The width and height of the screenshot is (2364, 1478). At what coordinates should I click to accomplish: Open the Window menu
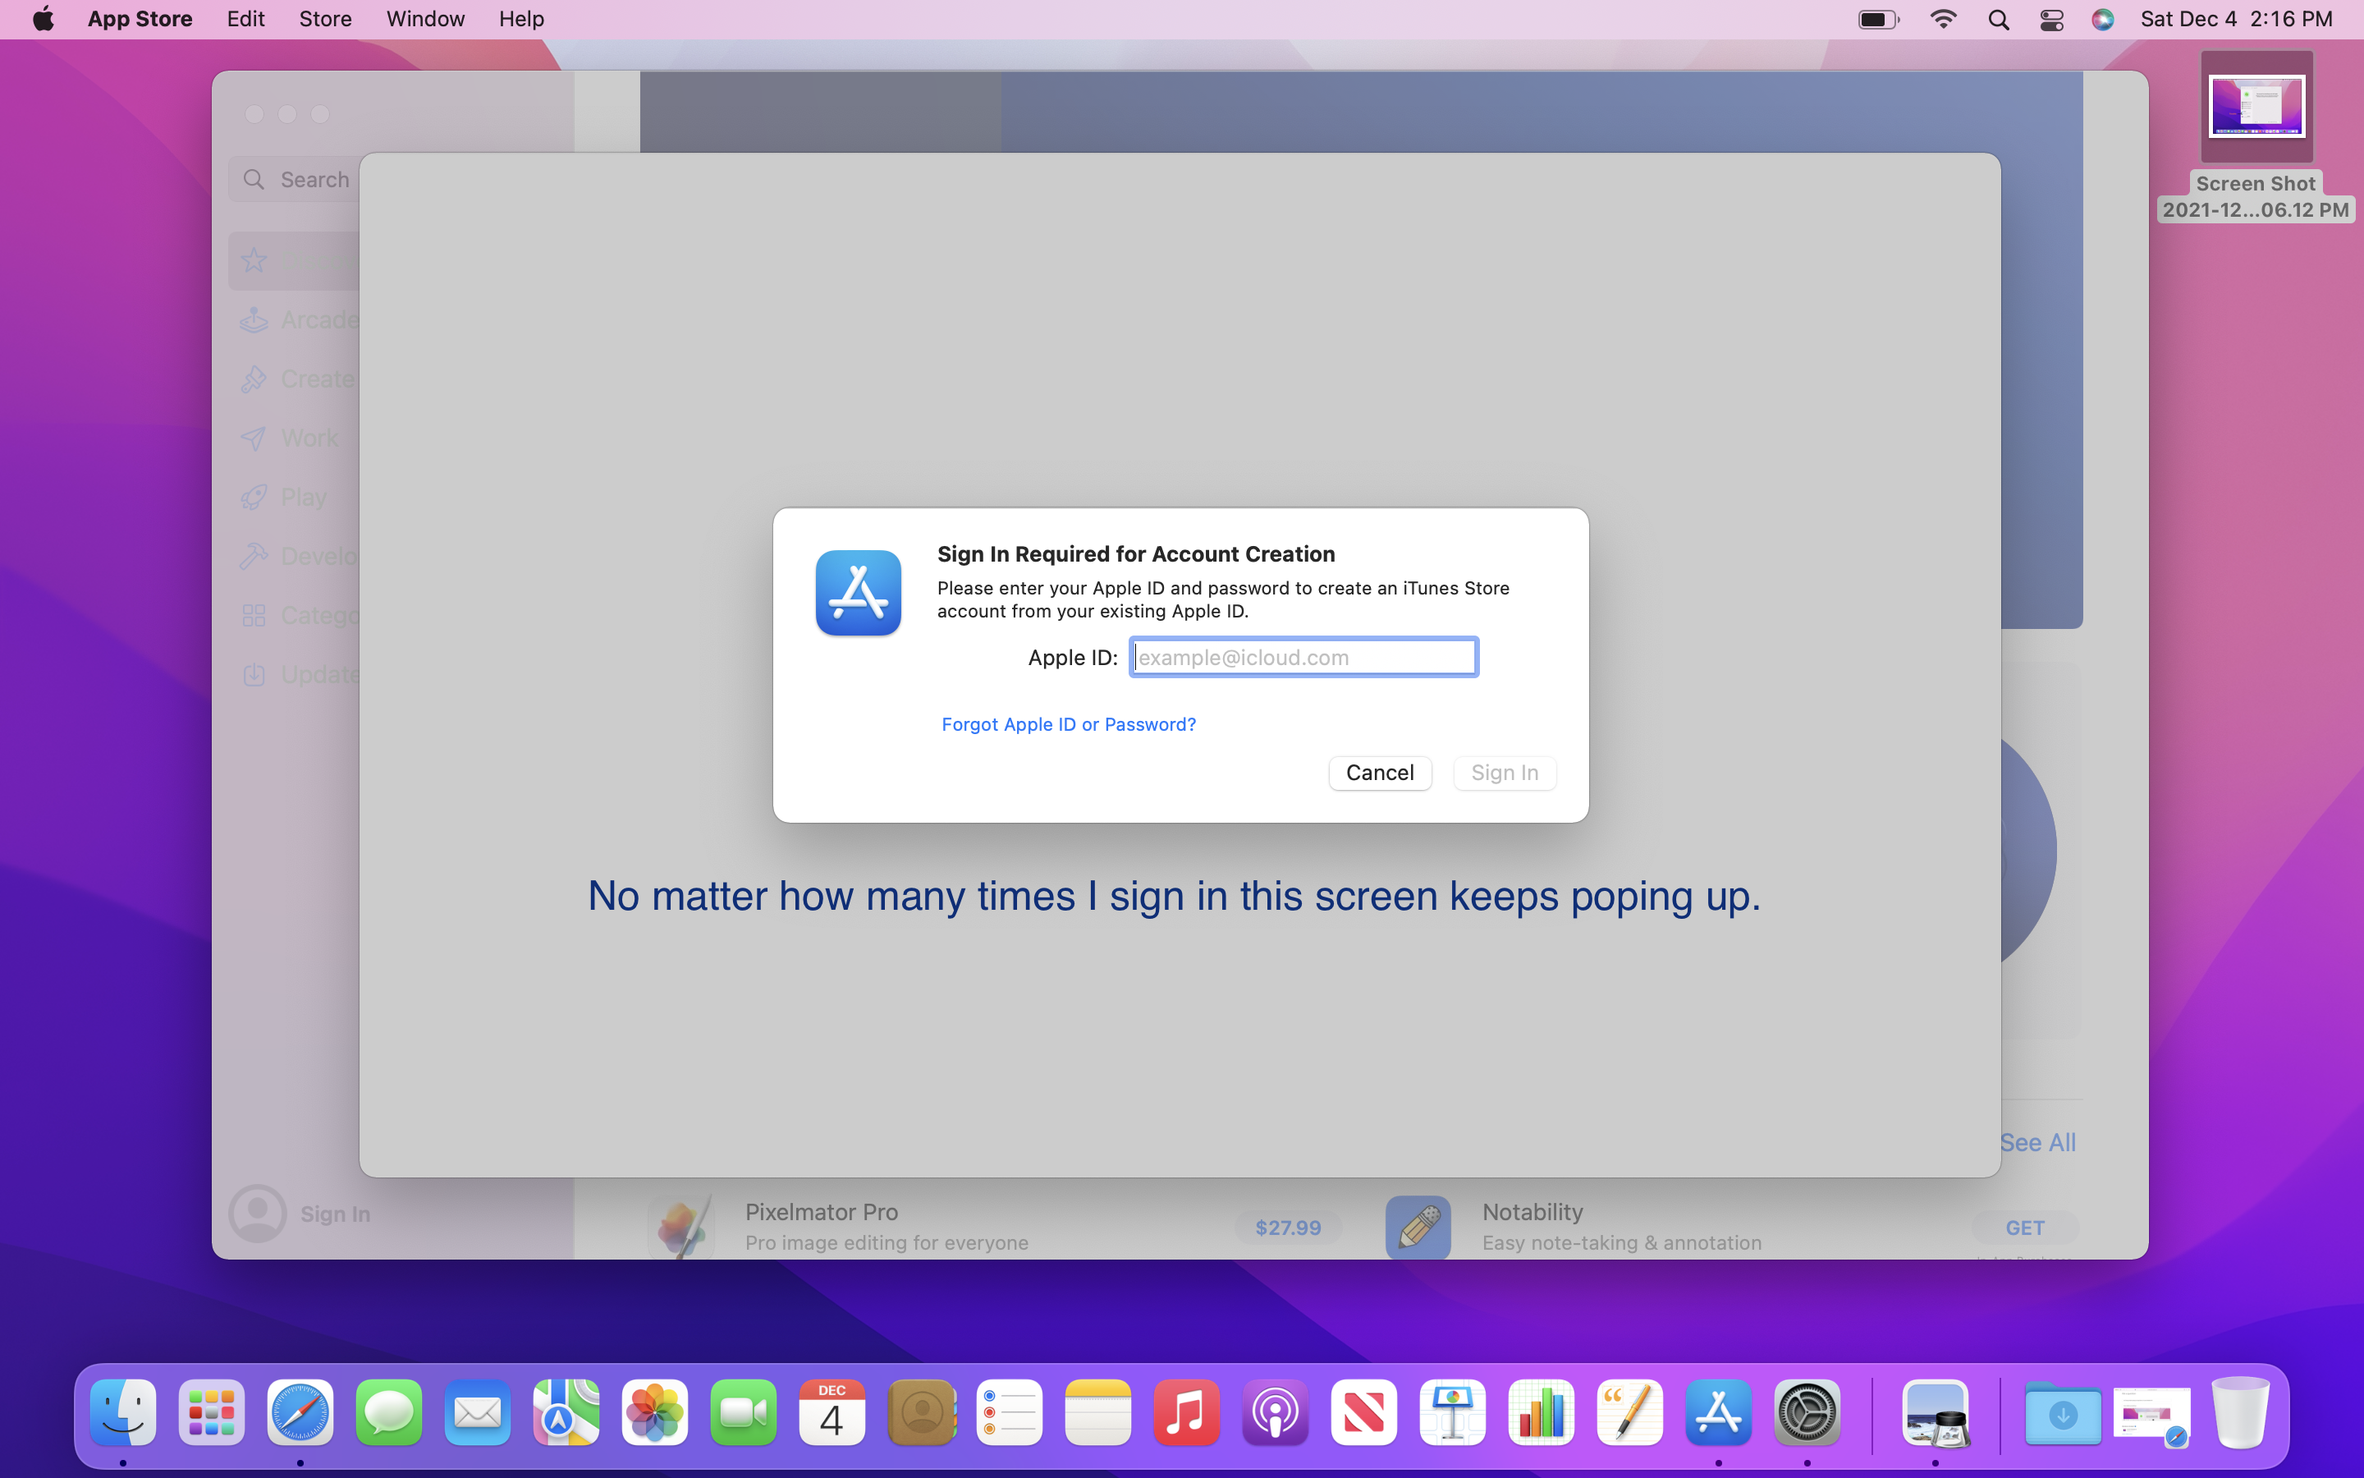[425, 20]
